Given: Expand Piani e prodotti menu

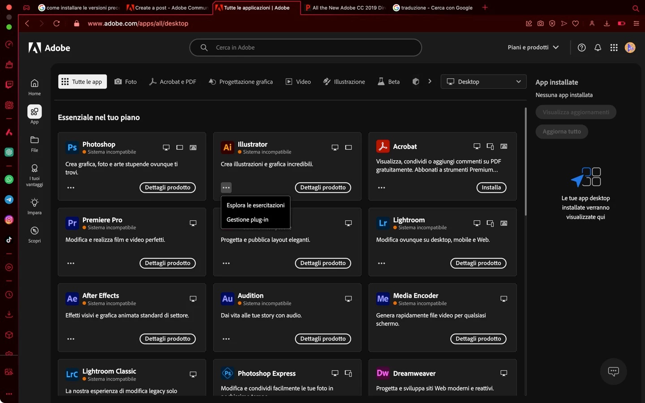Looking at the screenshot, I should [x=533, y=47].
